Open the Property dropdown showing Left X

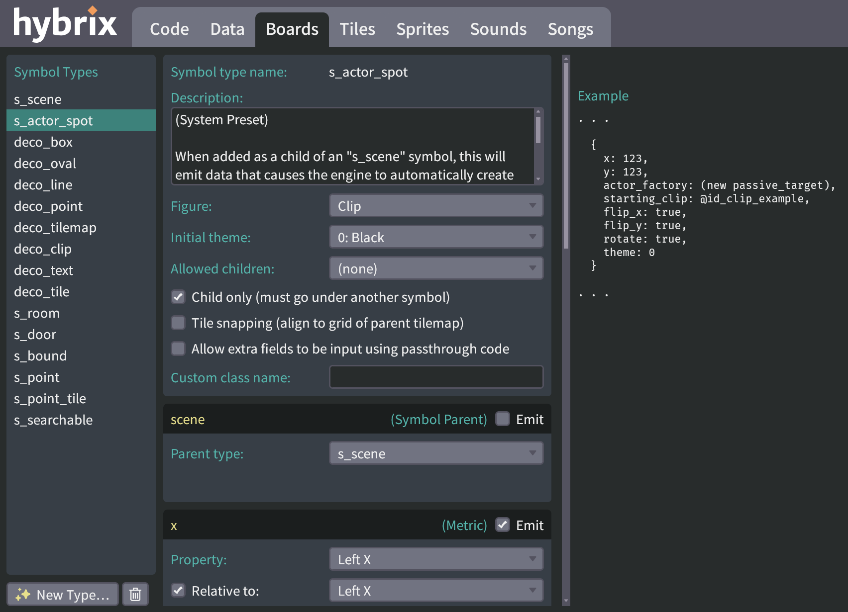point(436,559)
